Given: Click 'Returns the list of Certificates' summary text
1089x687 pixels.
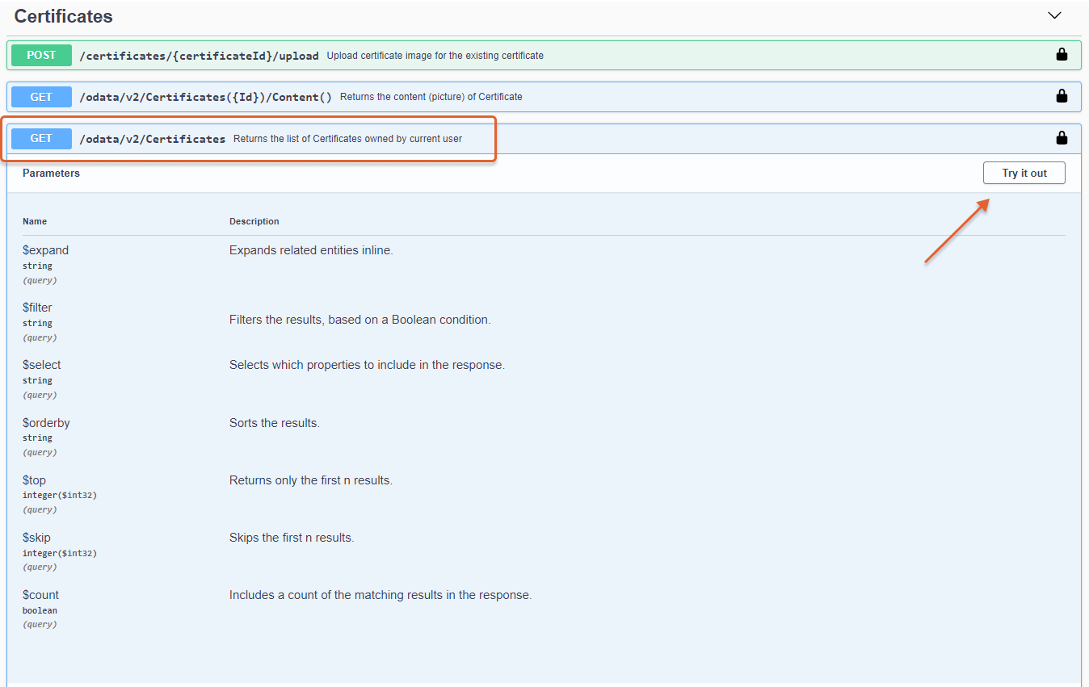Looking at the screenshot, I should (x=347, y=139).
